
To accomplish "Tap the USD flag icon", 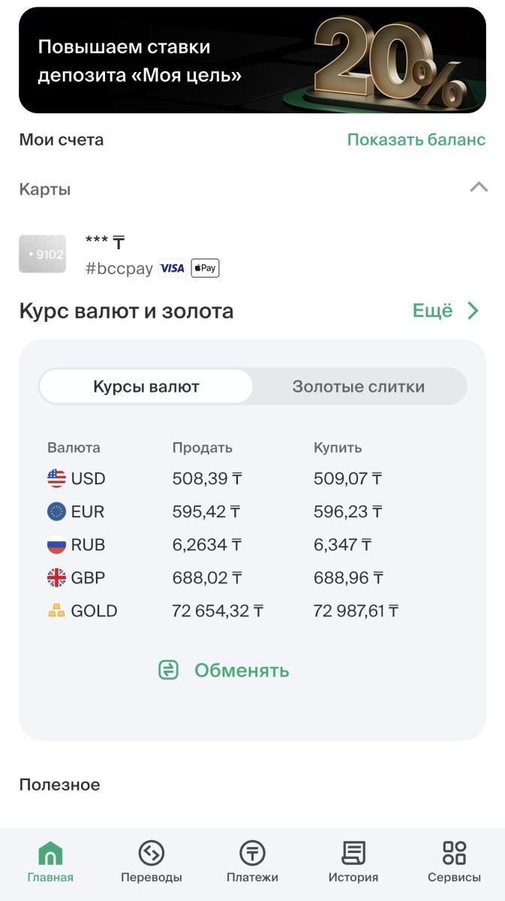I will 56,478.
